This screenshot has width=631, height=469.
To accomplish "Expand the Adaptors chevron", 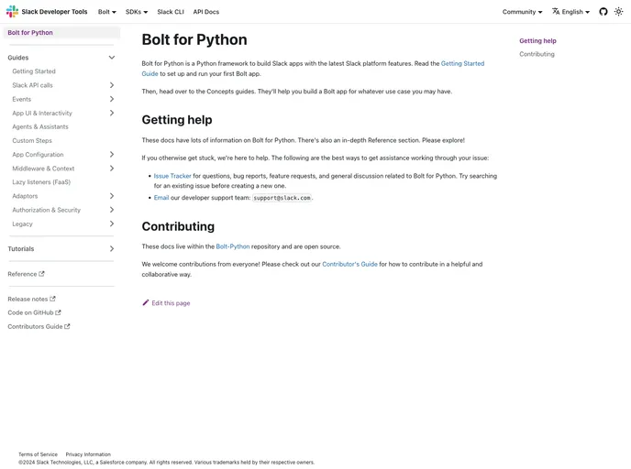I will [x=112, y=196].
